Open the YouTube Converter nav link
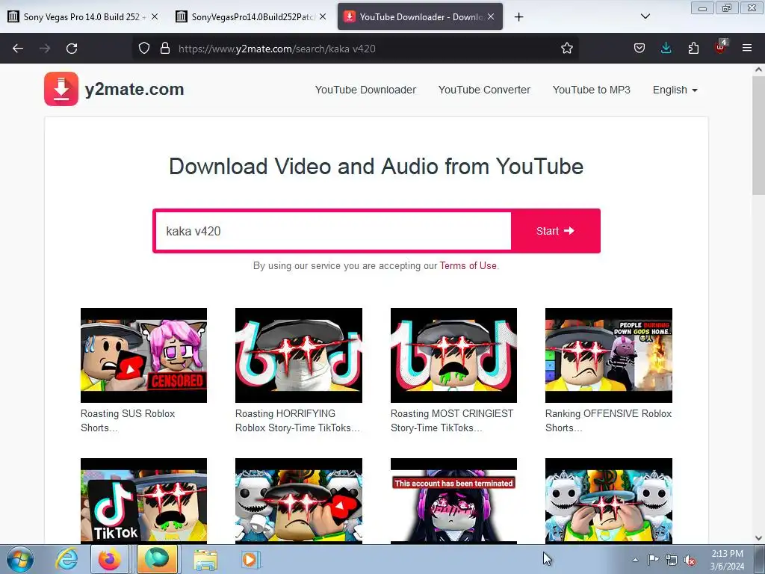 point(484,90)
